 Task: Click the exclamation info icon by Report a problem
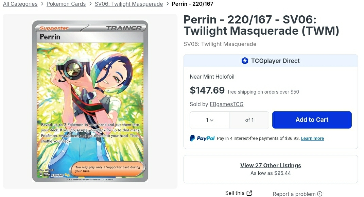(320, 194)
